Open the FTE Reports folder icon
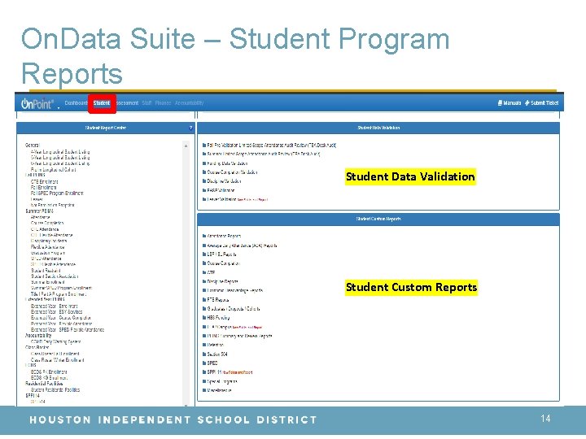The image size is (586, 439). (204, 300)
